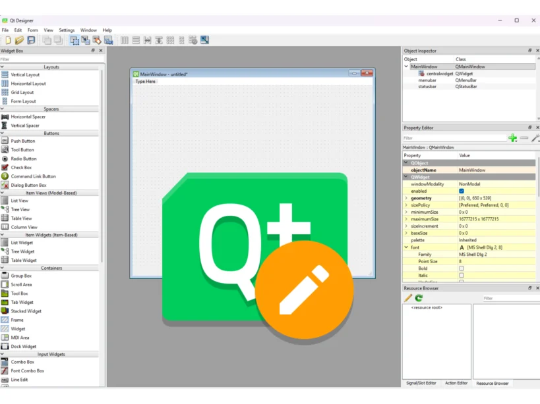Screen dimensions: 540x404
Task: Click the Bring to Front toolbar icon
Action: click(x=58, y=40)
